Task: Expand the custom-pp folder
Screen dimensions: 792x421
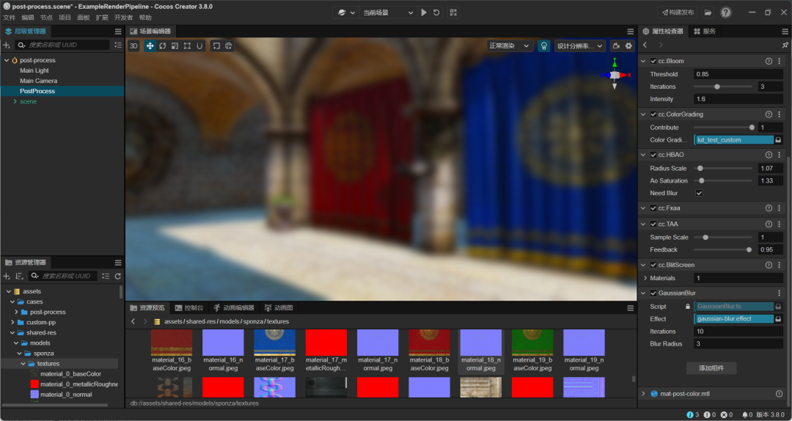Action: tap(12, 323)
